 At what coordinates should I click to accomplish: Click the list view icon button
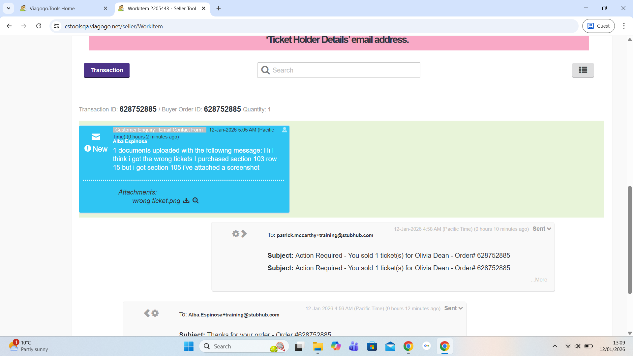(x=583, y=70)
